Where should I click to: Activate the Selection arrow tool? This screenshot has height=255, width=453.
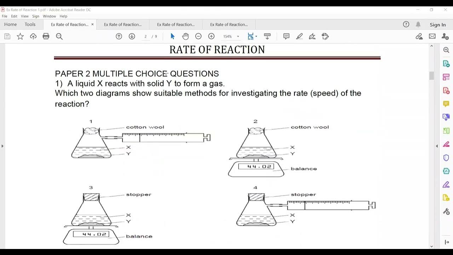click(x=172, y=36)
